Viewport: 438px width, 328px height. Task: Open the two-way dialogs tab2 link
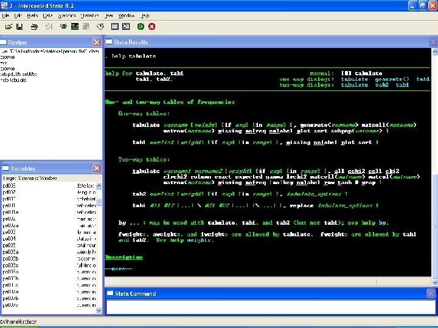[381, 85]
